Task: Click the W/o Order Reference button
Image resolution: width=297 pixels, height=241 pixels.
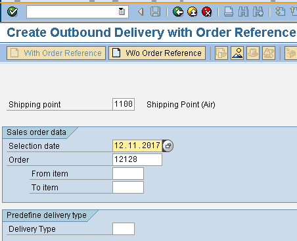Action: pyautogui.click(x=157, y=53)
